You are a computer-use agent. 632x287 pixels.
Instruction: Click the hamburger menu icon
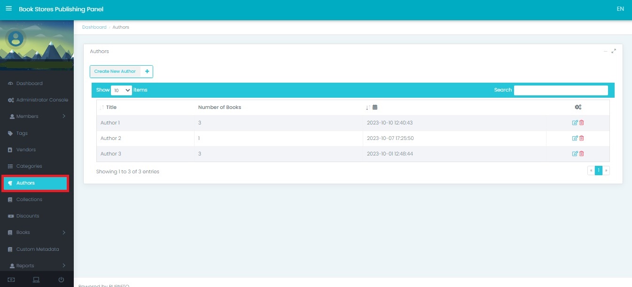click(8, 9)
